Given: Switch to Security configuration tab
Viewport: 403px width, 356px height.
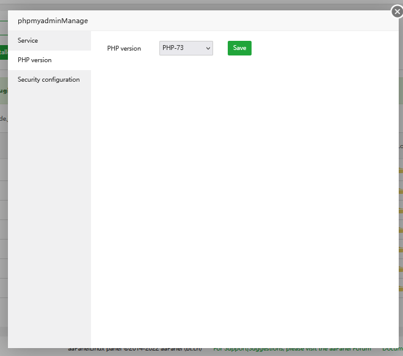Looking at the screenshot, I should (49, 80).
